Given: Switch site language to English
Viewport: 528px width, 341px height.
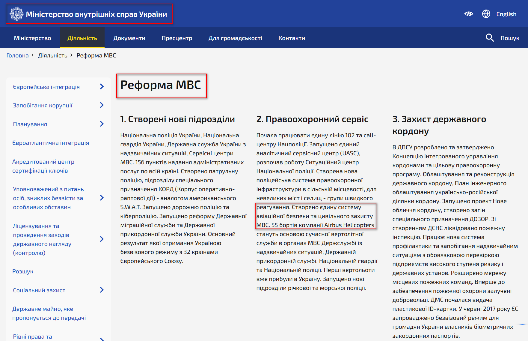Looking at the screenshot, I should pos(506,14).
